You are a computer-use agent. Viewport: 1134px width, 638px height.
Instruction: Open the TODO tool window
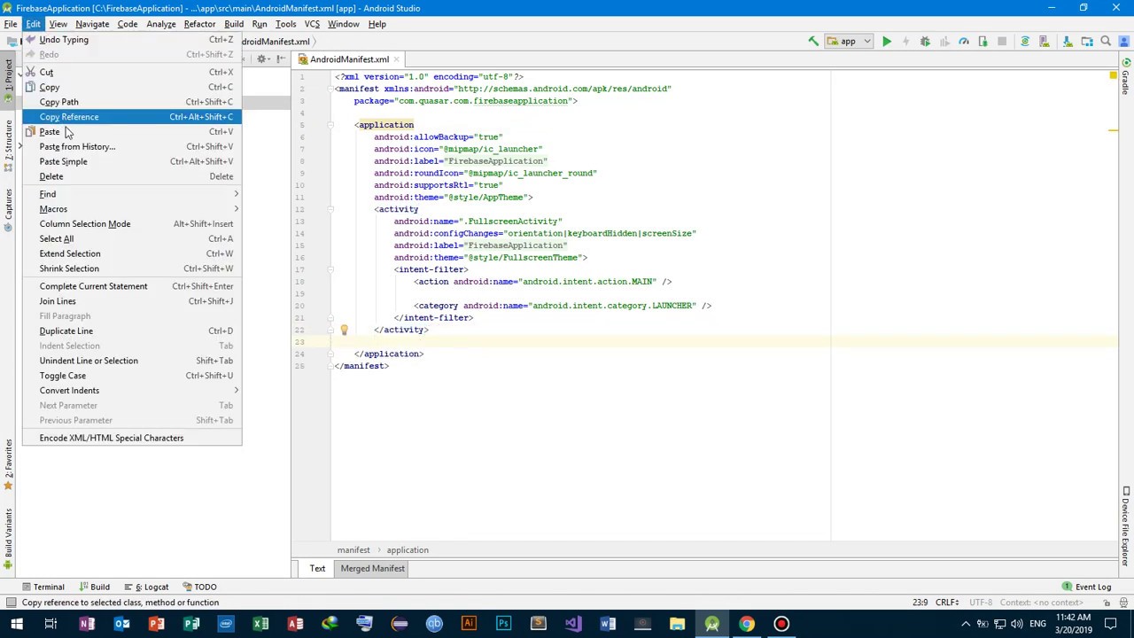[199, 587]
